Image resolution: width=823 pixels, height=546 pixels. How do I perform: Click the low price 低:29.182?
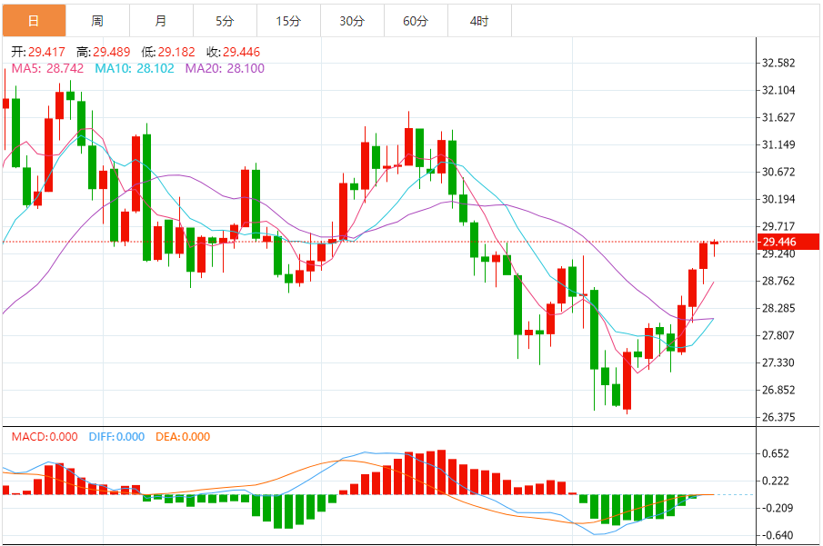click(168, 52)
